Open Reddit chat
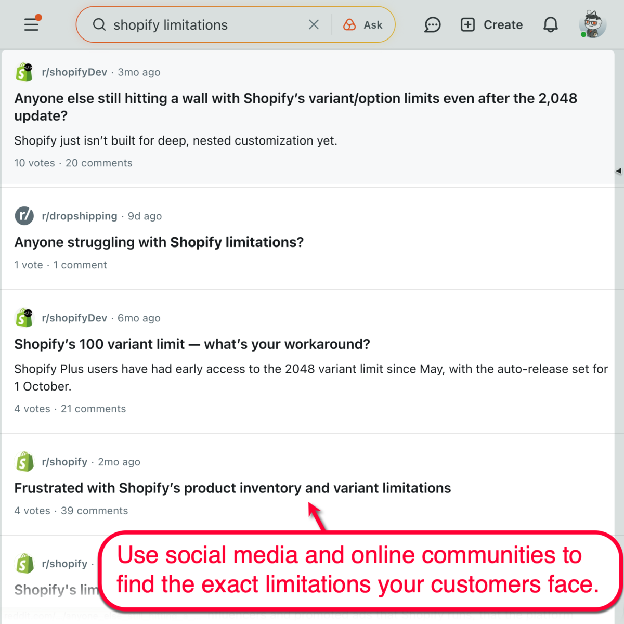The width and height of the screenshot is (624, 624). tap(433, 24)
